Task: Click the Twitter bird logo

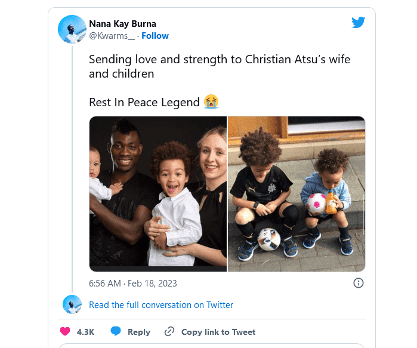Action: tap(358, 23)
